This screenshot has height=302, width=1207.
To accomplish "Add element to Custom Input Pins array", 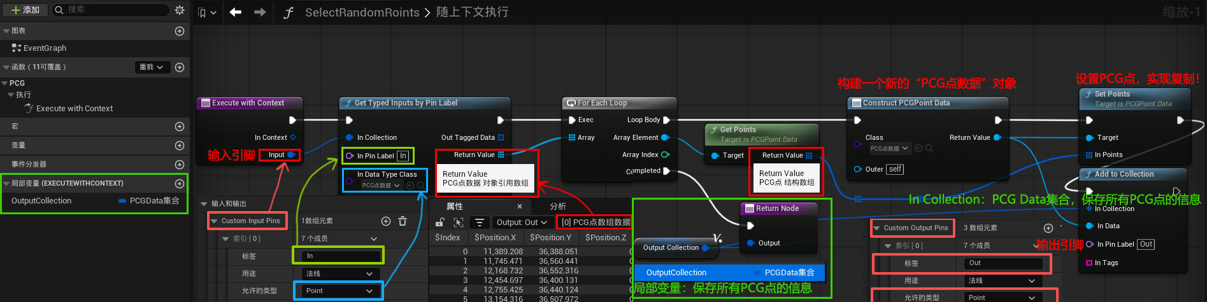I will 386,221.
